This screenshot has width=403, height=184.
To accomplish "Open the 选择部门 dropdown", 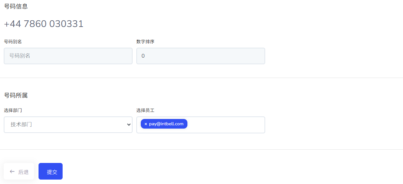I will (68, 125).
